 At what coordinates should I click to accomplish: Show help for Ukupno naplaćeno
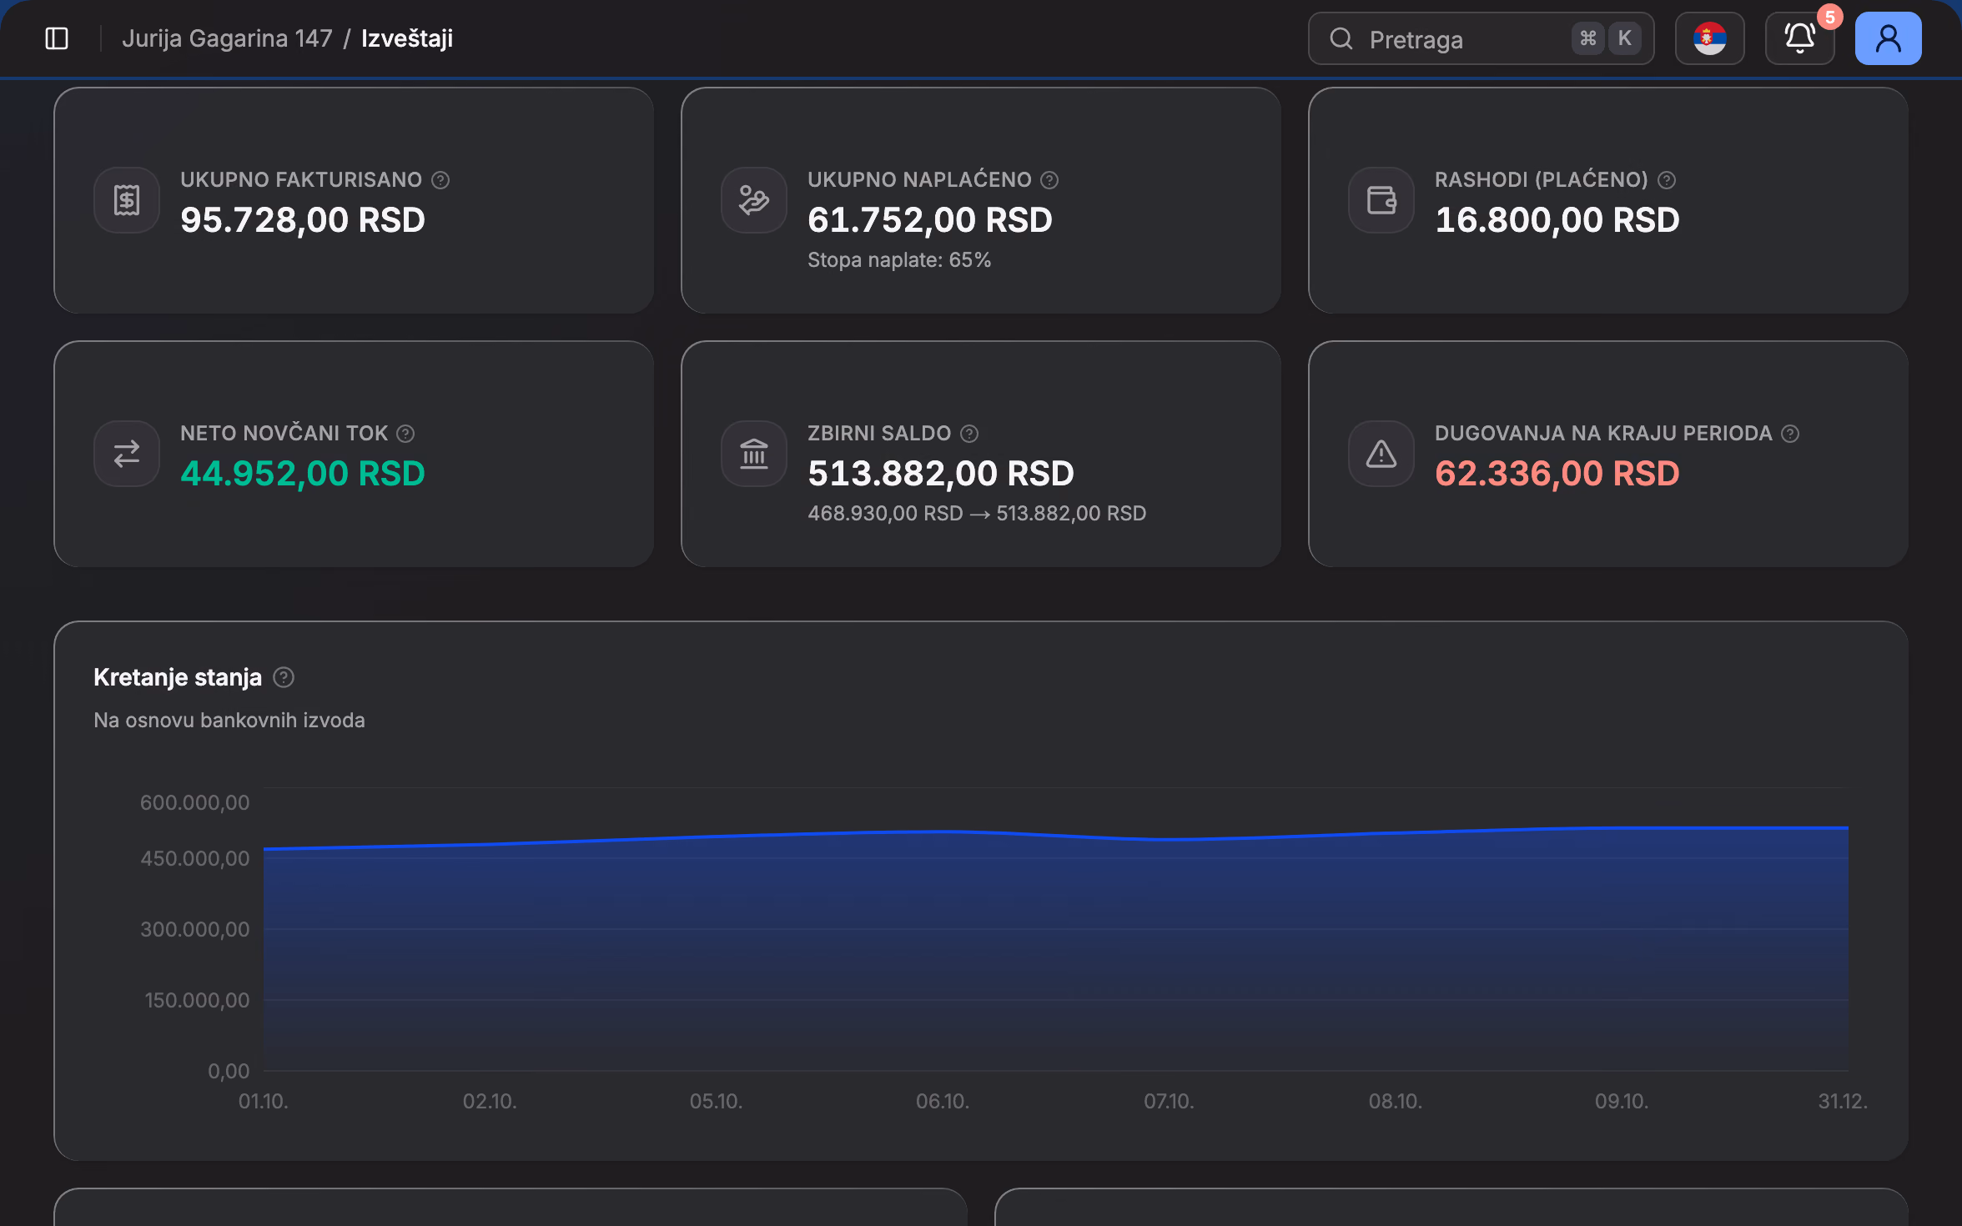pyautogui.click(x=1049, y=180)
